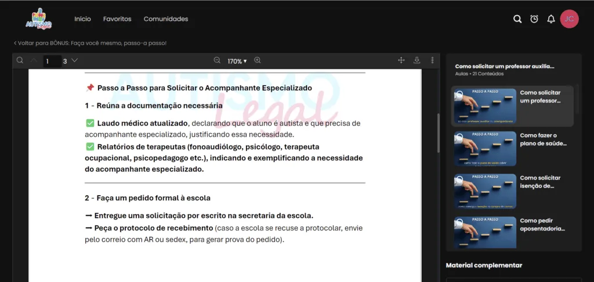
Task: Zoom in with the plus magnifier icon
Action: coord(258,60)
